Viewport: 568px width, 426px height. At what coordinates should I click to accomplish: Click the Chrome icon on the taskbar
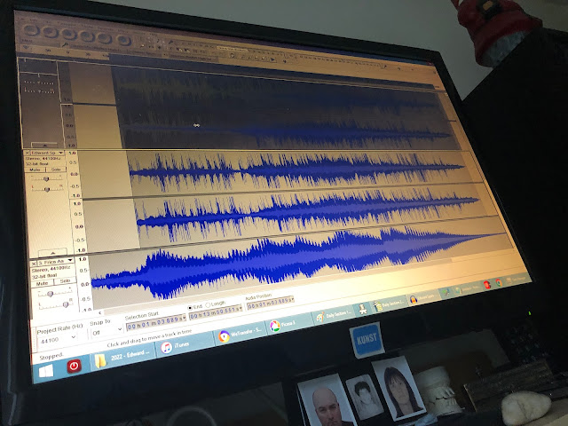pos(499,282)
